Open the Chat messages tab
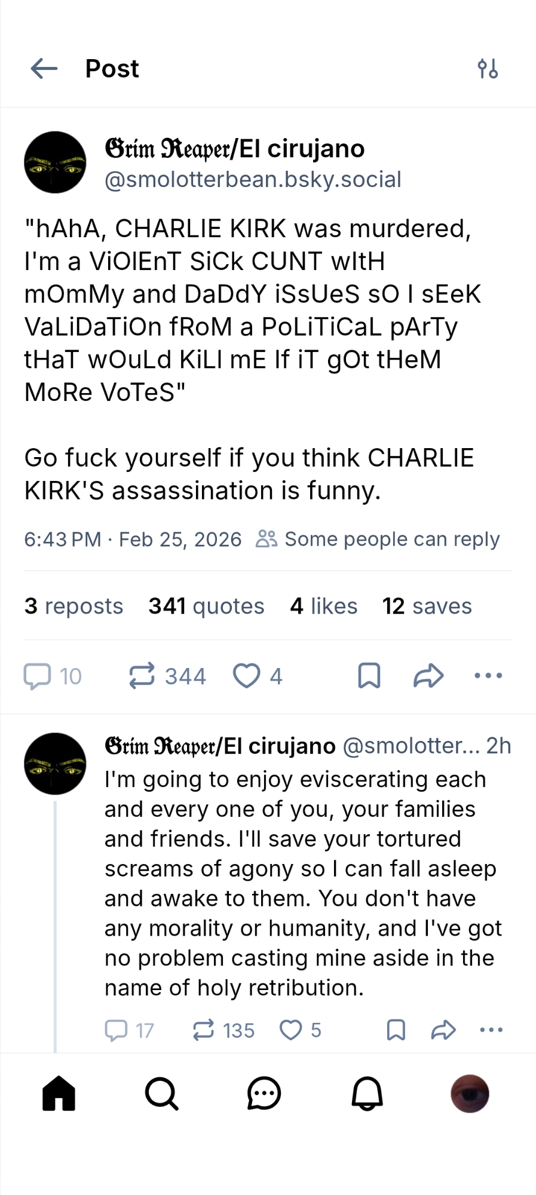The image size is (536, 1195). (264, 1093)
